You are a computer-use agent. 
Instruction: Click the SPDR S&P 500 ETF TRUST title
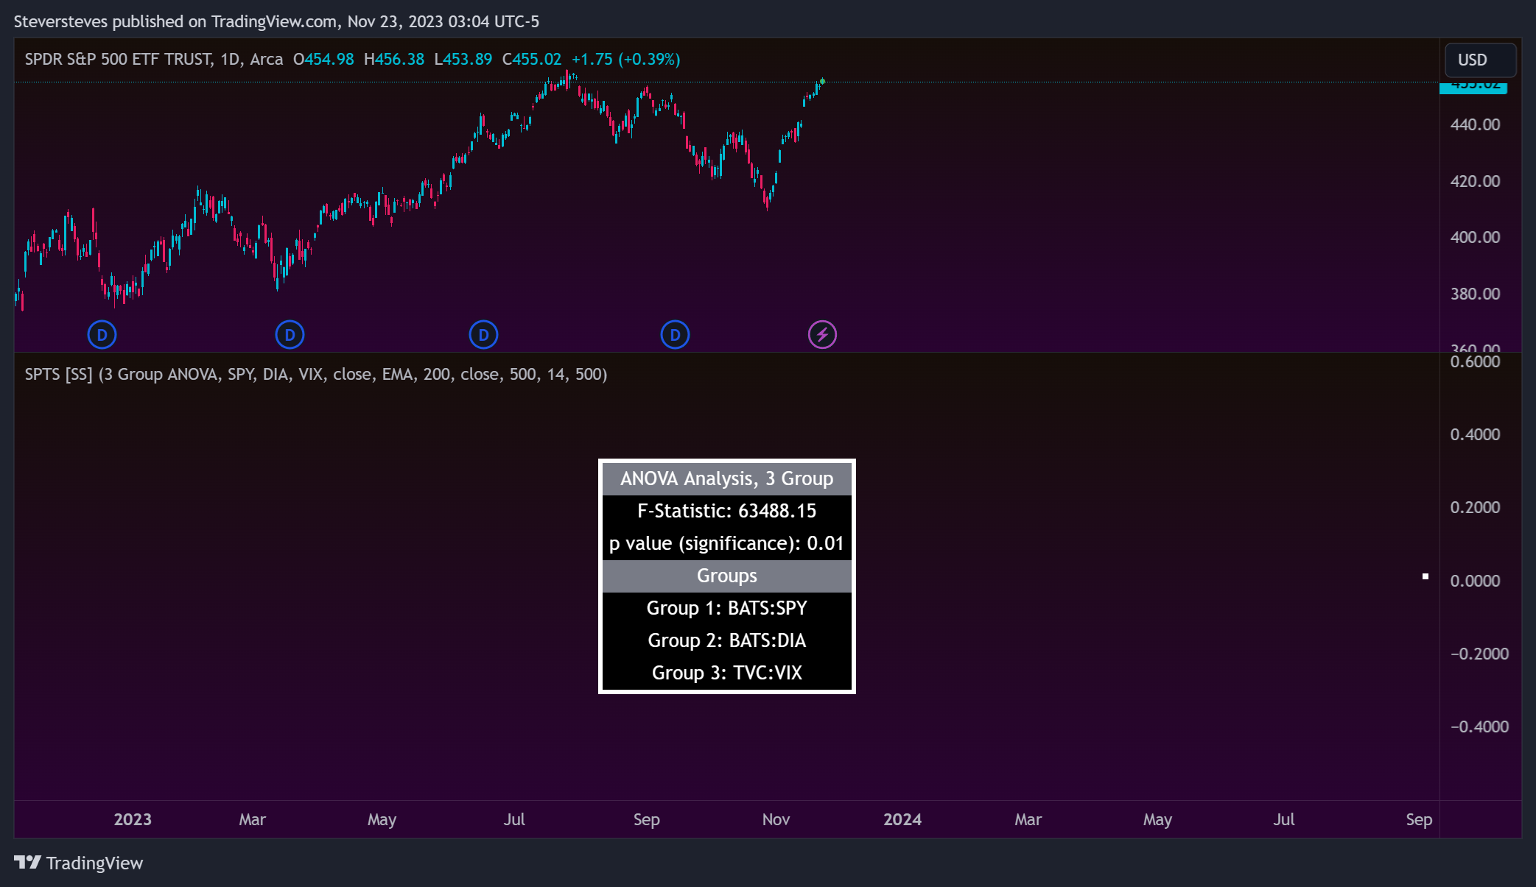(119, 59)
